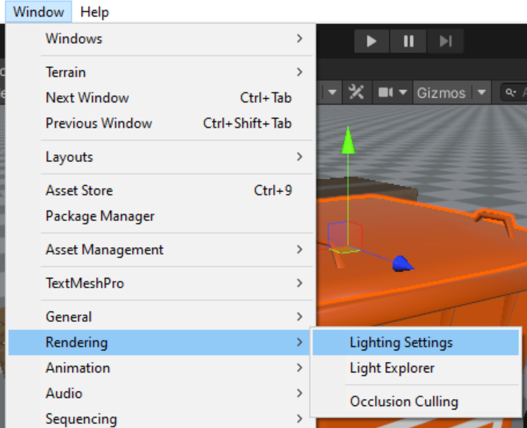Open the Help menu

(95, 12)
